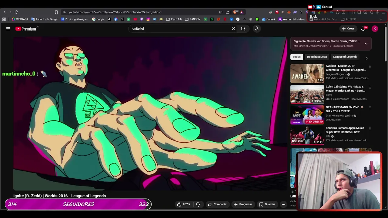Image resolution: width=388 pixels, height=218 pixels.
Task: Open Colyn b2b Sainte Vie thumbnail
Action: [307, 94]
